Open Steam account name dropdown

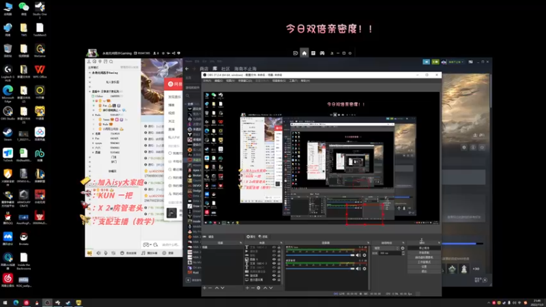pos(455,61)
